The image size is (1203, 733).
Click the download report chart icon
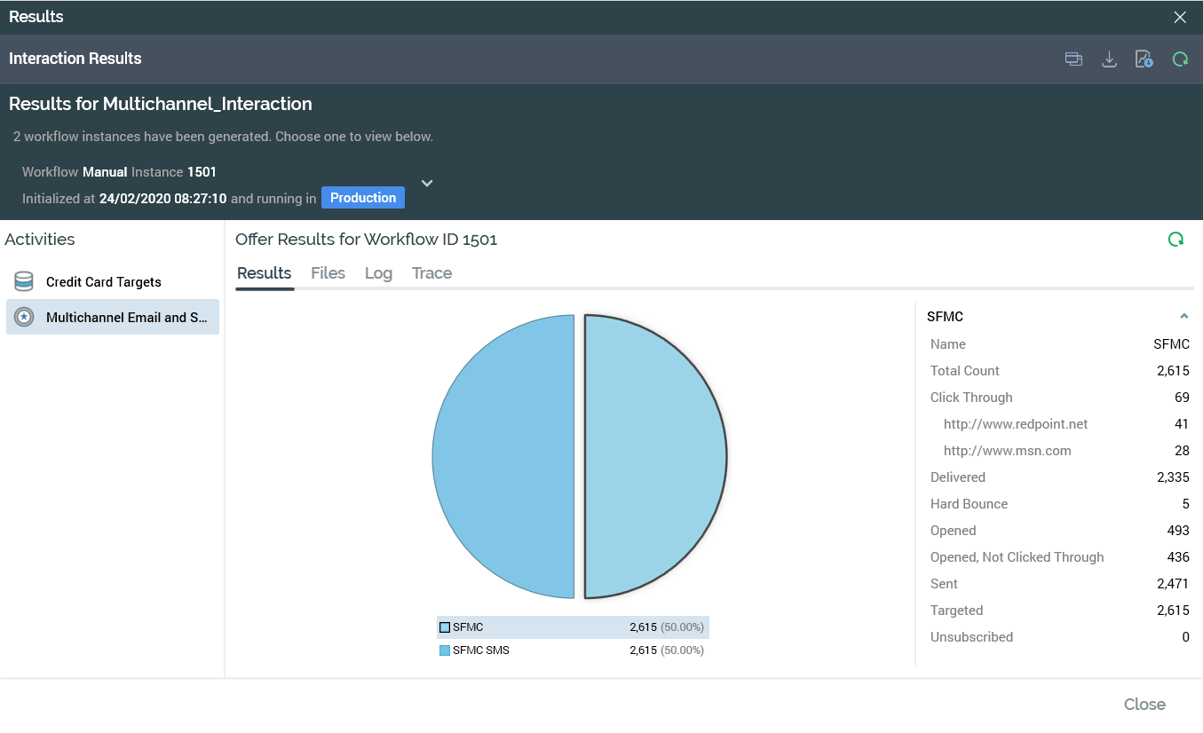tap(1144, 59)
